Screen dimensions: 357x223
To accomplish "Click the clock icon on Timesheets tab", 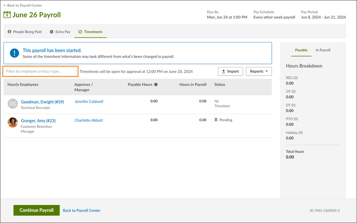I will coord(80,32).
